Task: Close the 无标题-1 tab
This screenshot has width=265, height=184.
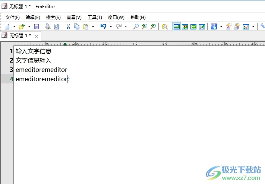Action: click(37, 36)
